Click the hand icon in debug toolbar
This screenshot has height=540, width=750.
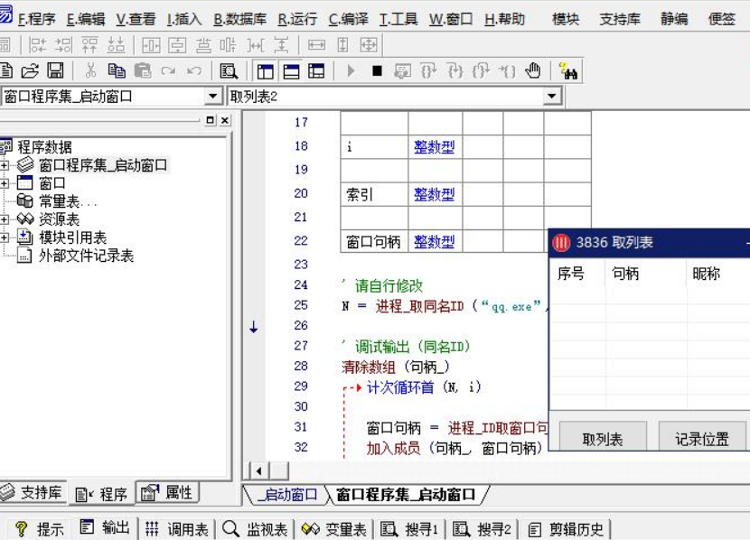(x=533, y=71)
